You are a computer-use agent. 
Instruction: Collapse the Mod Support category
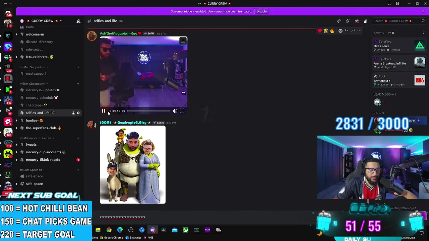pyautogui.click(x=34, y=67)
